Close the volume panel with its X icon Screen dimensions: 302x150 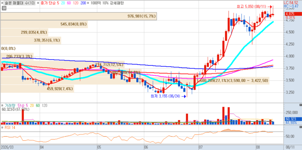click(x=301, y=105)
